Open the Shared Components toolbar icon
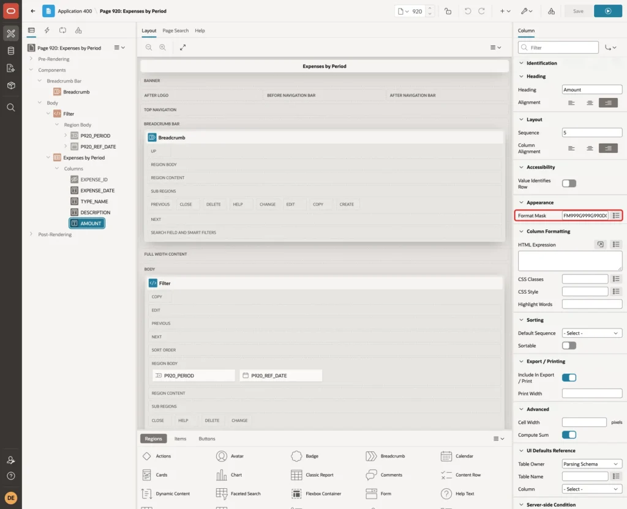627x509 pixels. 551,11
